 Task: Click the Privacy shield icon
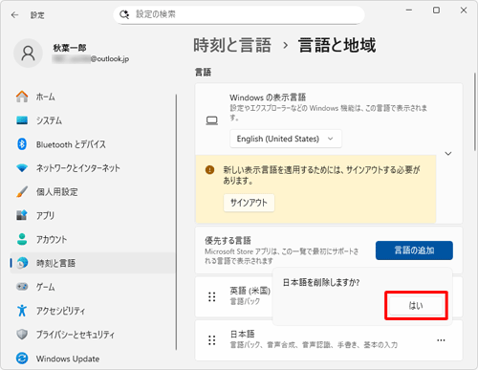coord(22,335)
